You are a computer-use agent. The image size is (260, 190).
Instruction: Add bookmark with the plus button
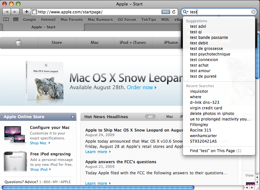pos(27,12)
